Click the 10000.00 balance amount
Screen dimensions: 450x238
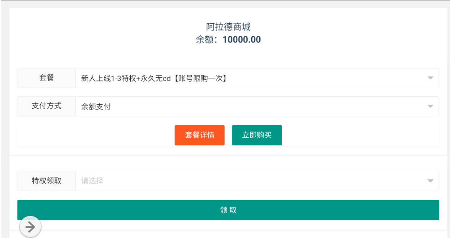pyautogui.click(x=241, y=39)
